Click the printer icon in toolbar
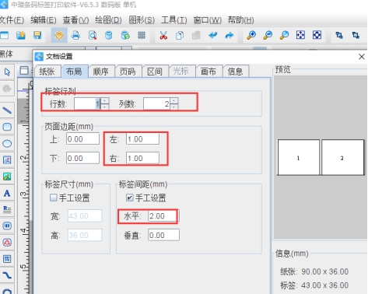This screenshot has height=294, width=368. pyautogui.click(x=75, y=35)
